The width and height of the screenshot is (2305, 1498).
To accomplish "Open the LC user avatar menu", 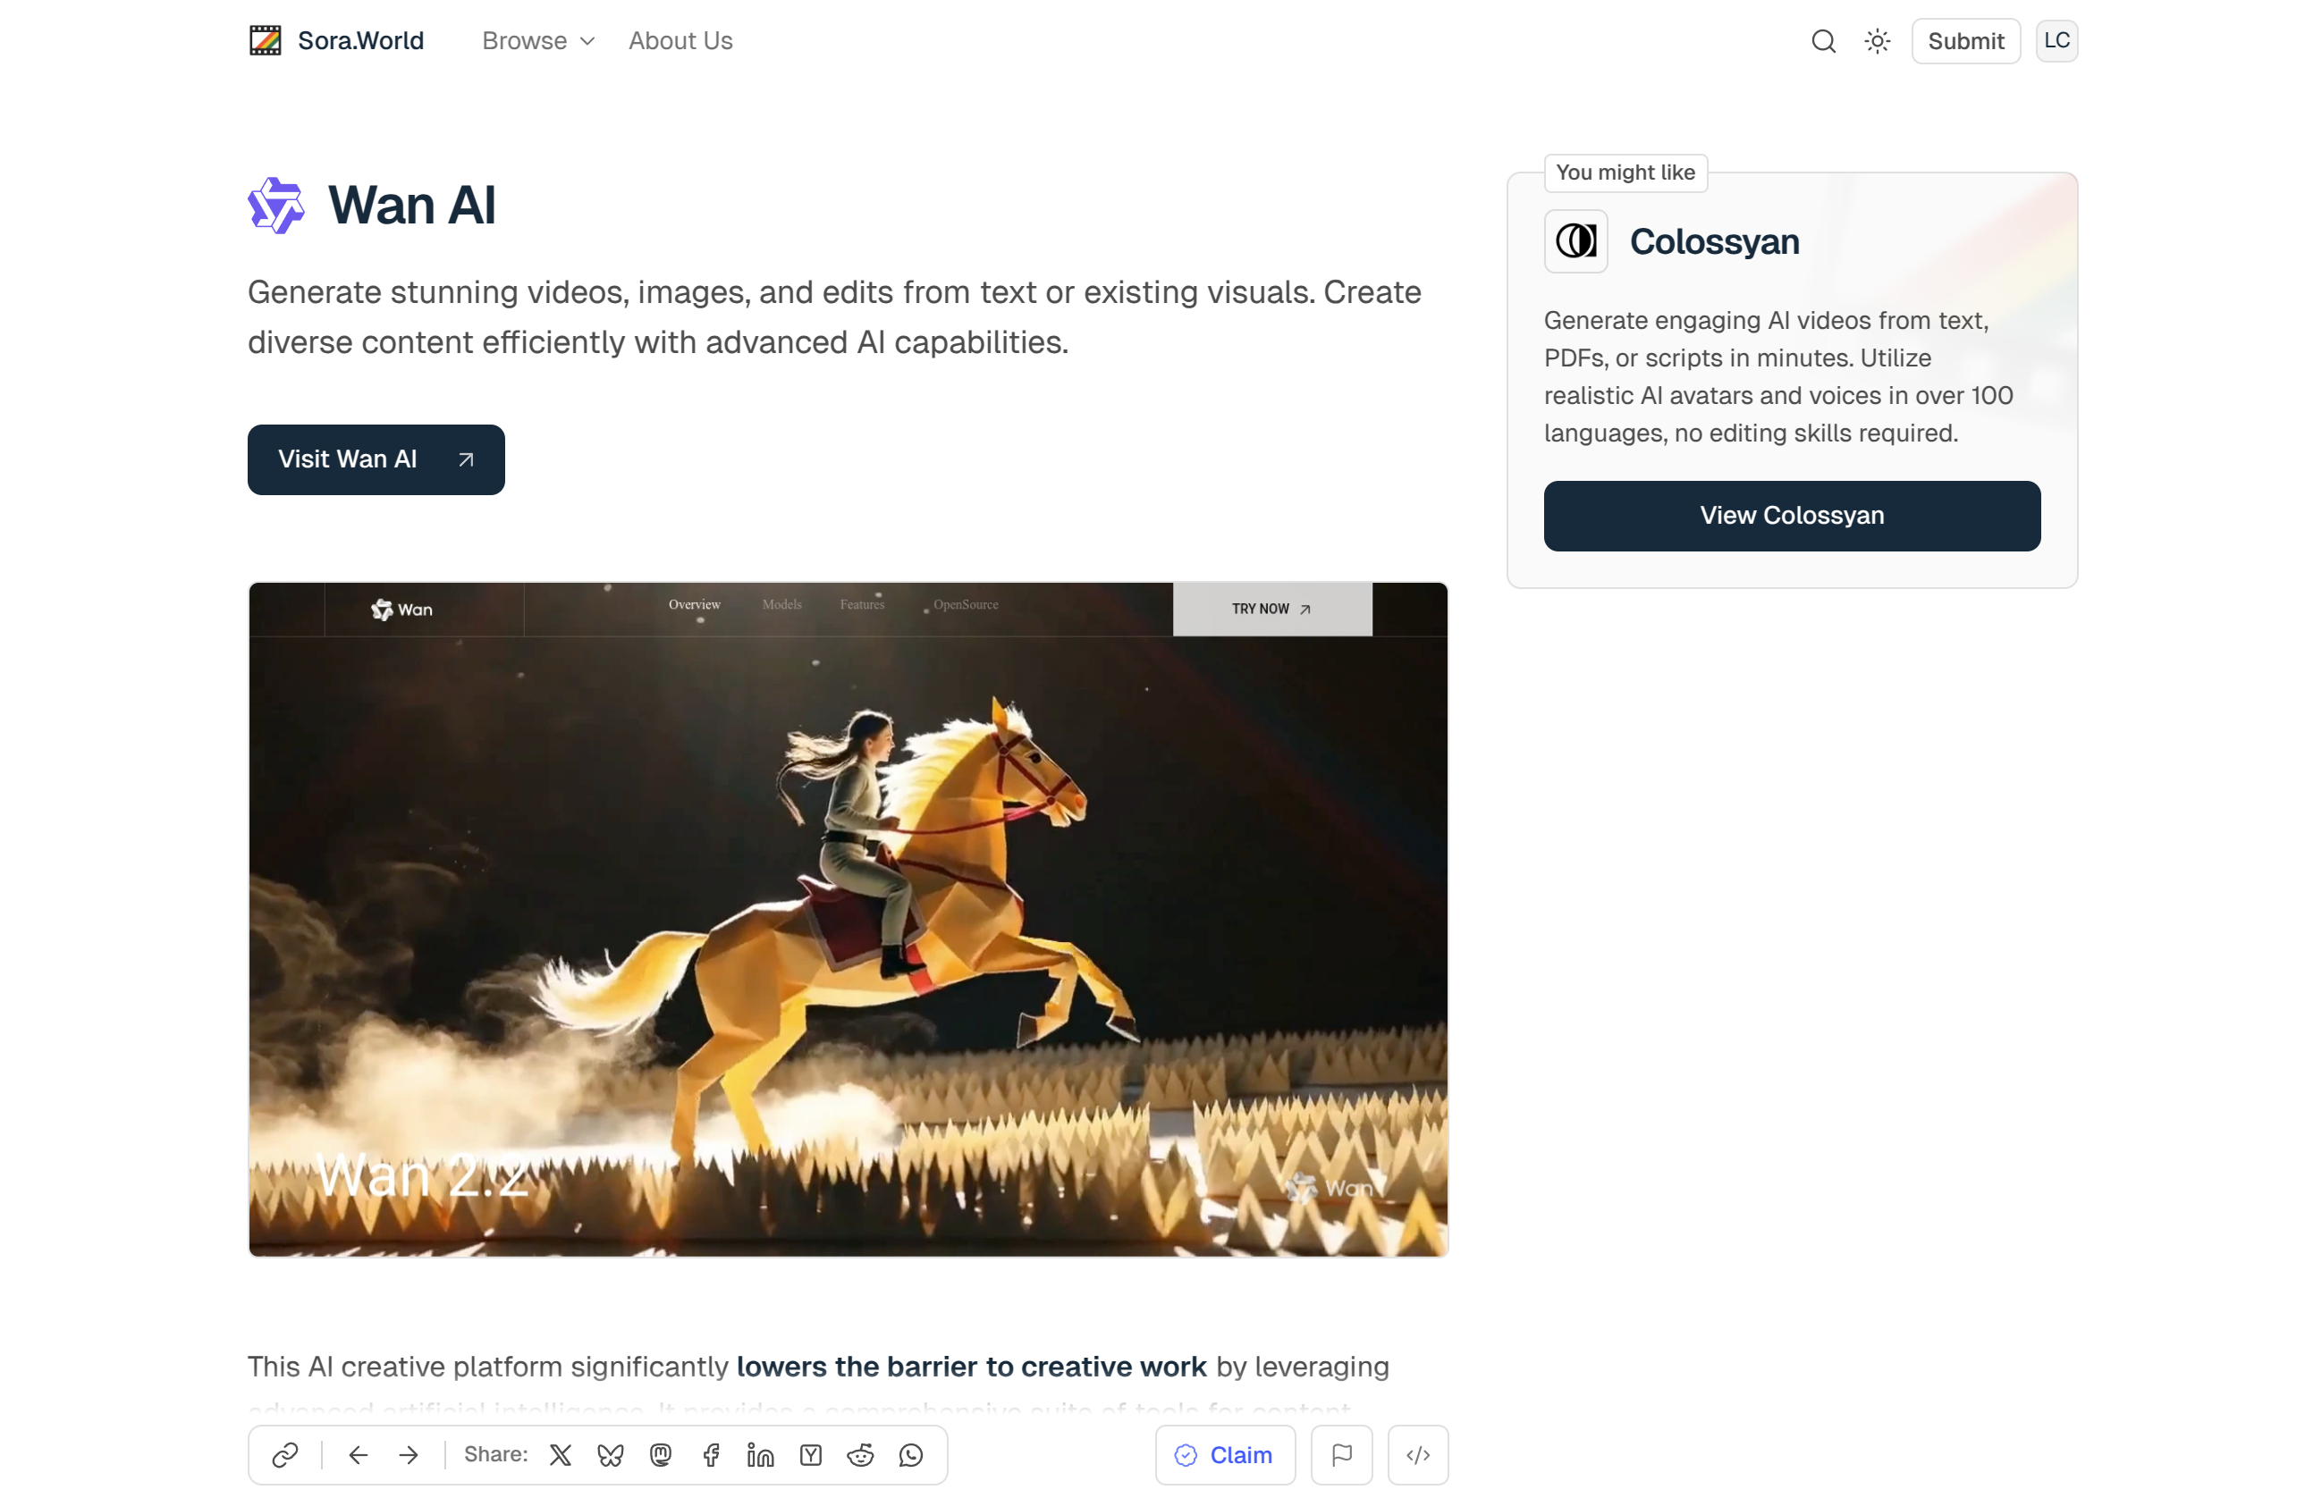I will 2056,41.
